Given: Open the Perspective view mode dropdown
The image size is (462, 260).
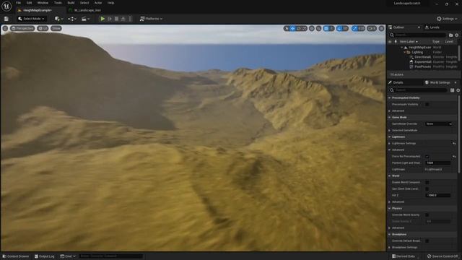Looking at the screenshot, I should click(22, 28).
